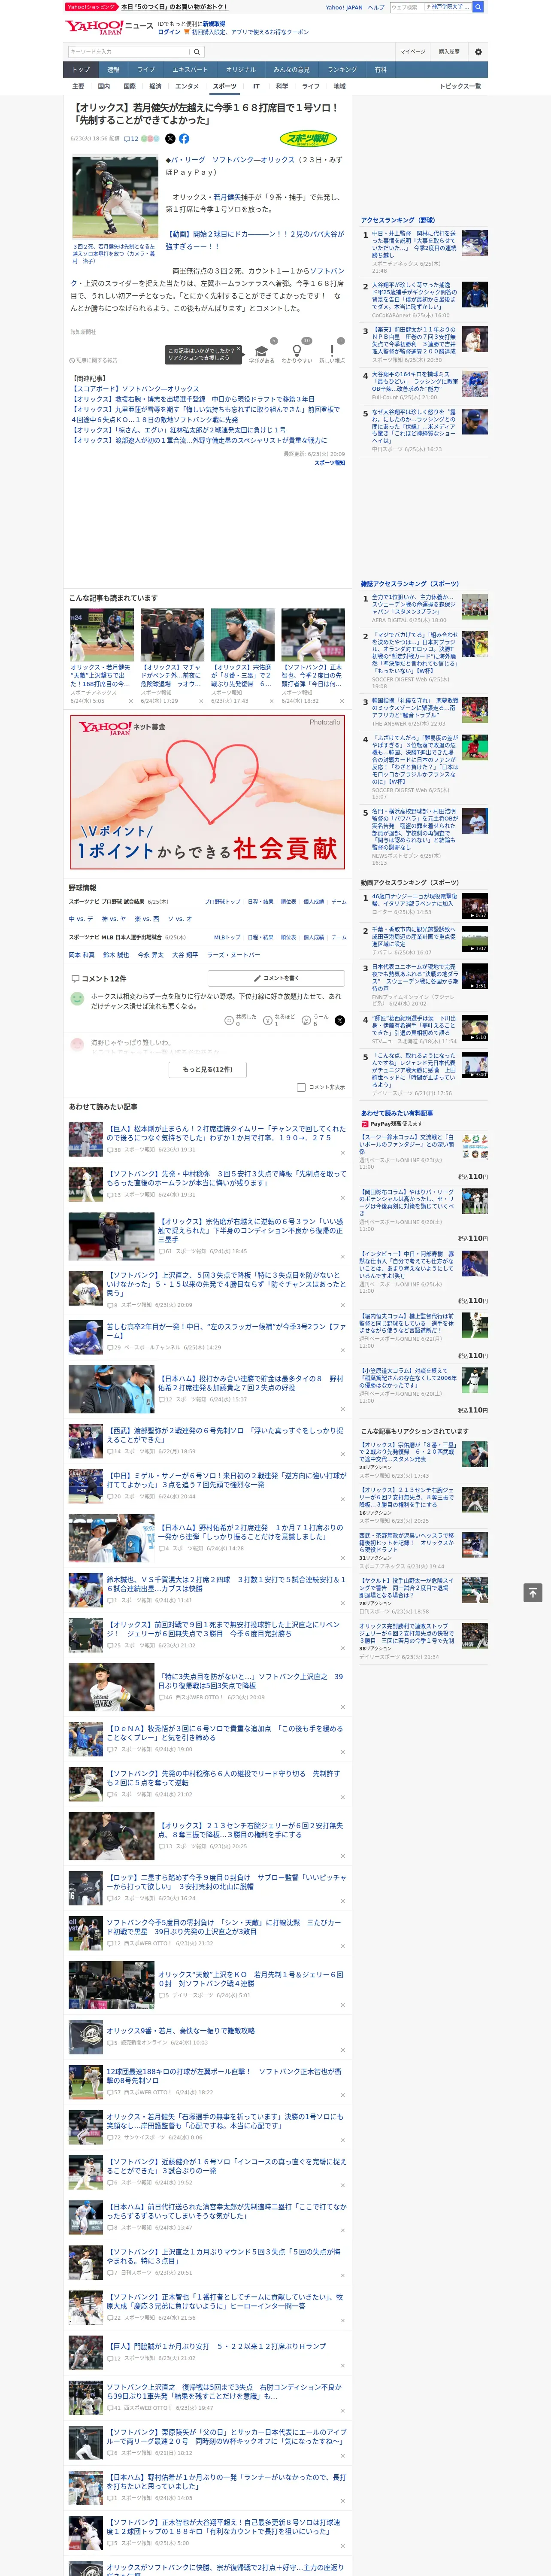Click the blue web search magnifier button

point(478,7)
